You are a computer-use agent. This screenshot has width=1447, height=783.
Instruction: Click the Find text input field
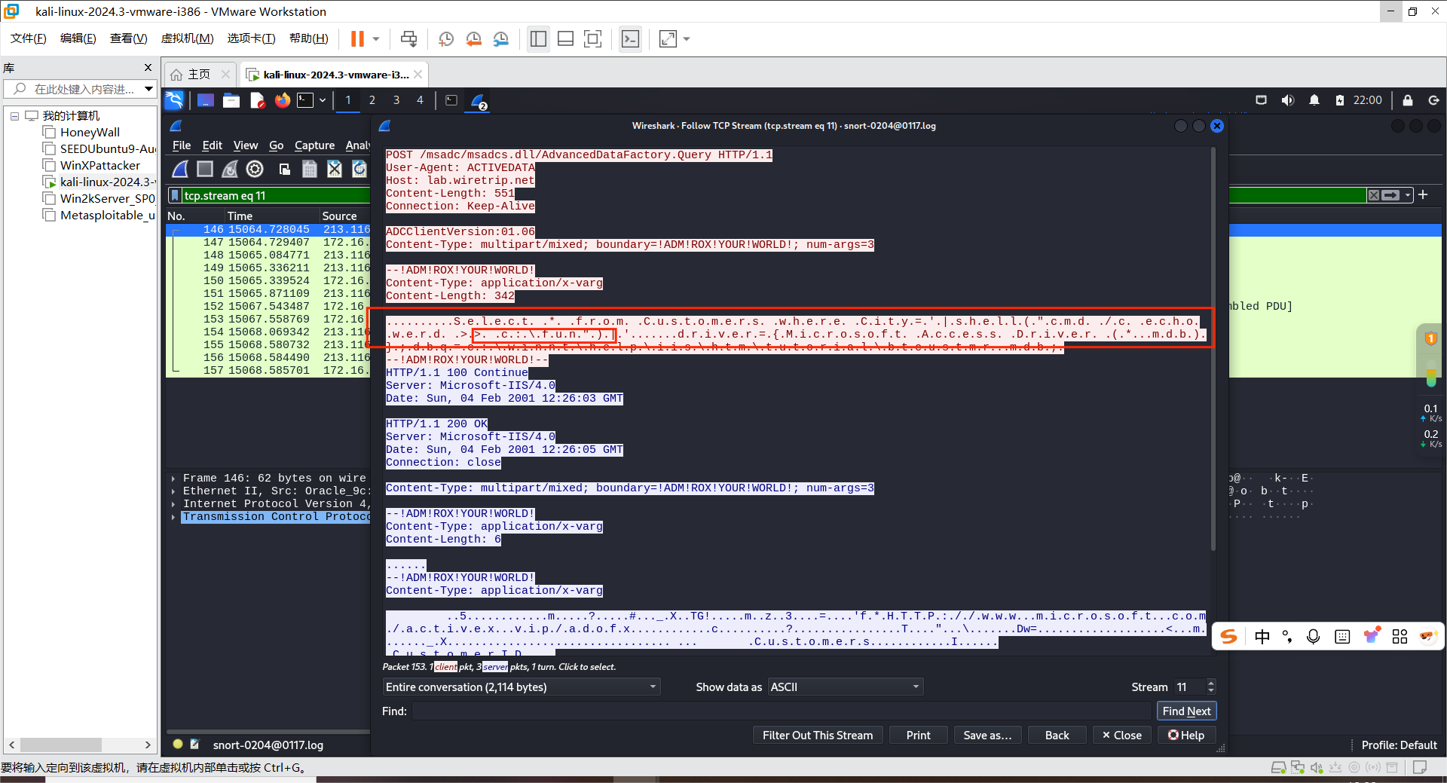pos(781,711)
